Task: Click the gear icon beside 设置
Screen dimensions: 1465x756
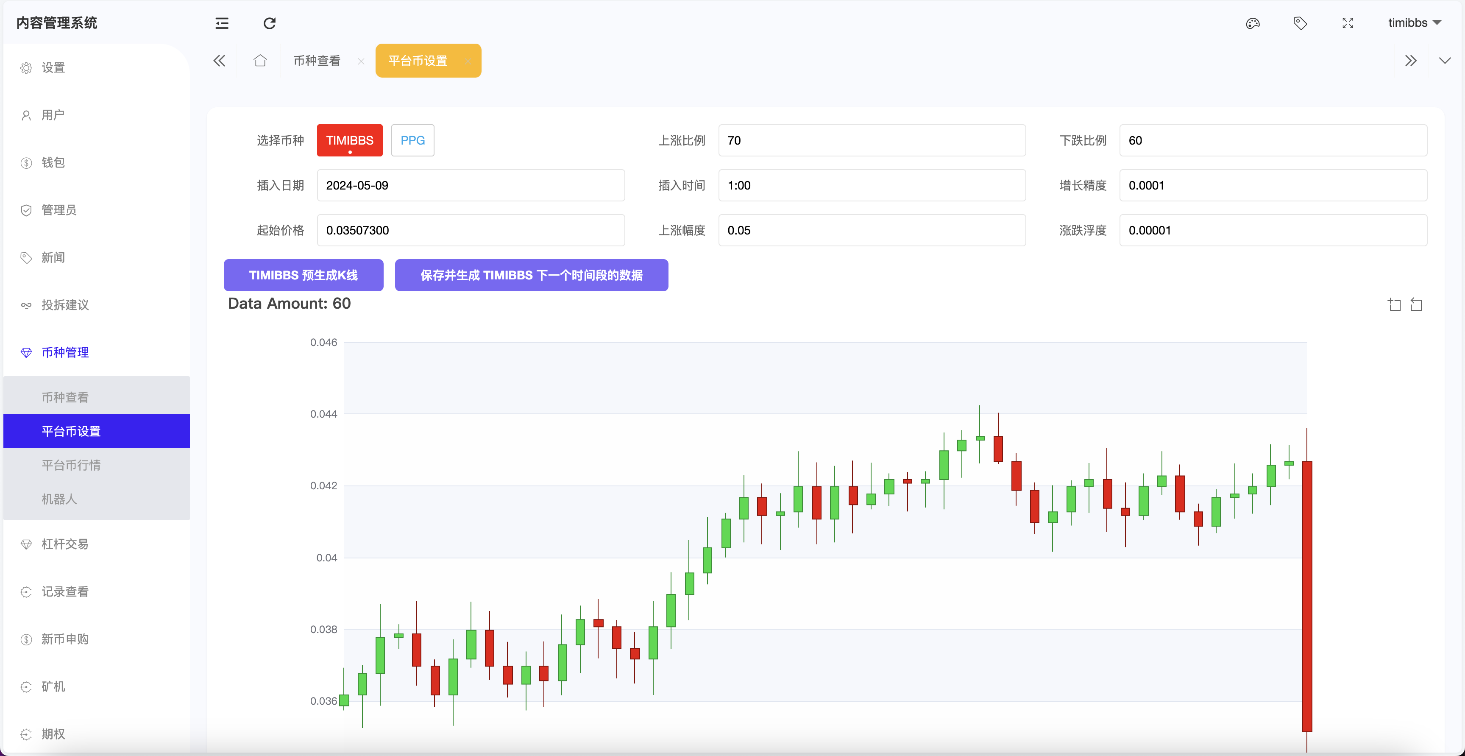Action: pos(26,68)
